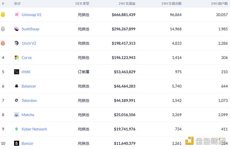
Task: Click the 1inch V2 unicorn logo icon
Action: 16,43
